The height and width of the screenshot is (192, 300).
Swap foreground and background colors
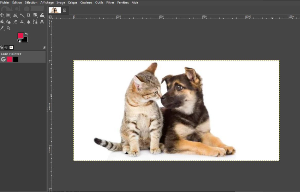26,34
